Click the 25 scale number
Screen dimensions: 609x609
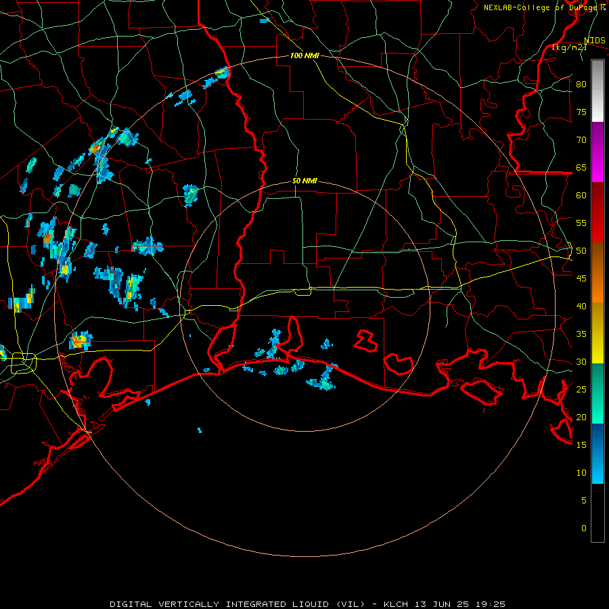coord(581,390)
